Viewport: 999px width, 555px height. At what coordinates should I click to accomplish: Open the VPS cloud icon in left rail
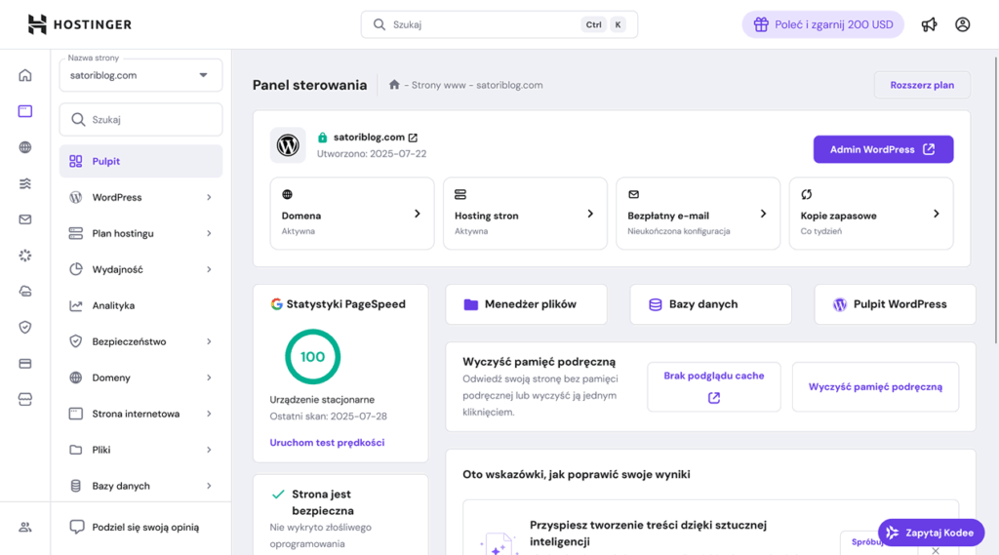tap(24, 292)
